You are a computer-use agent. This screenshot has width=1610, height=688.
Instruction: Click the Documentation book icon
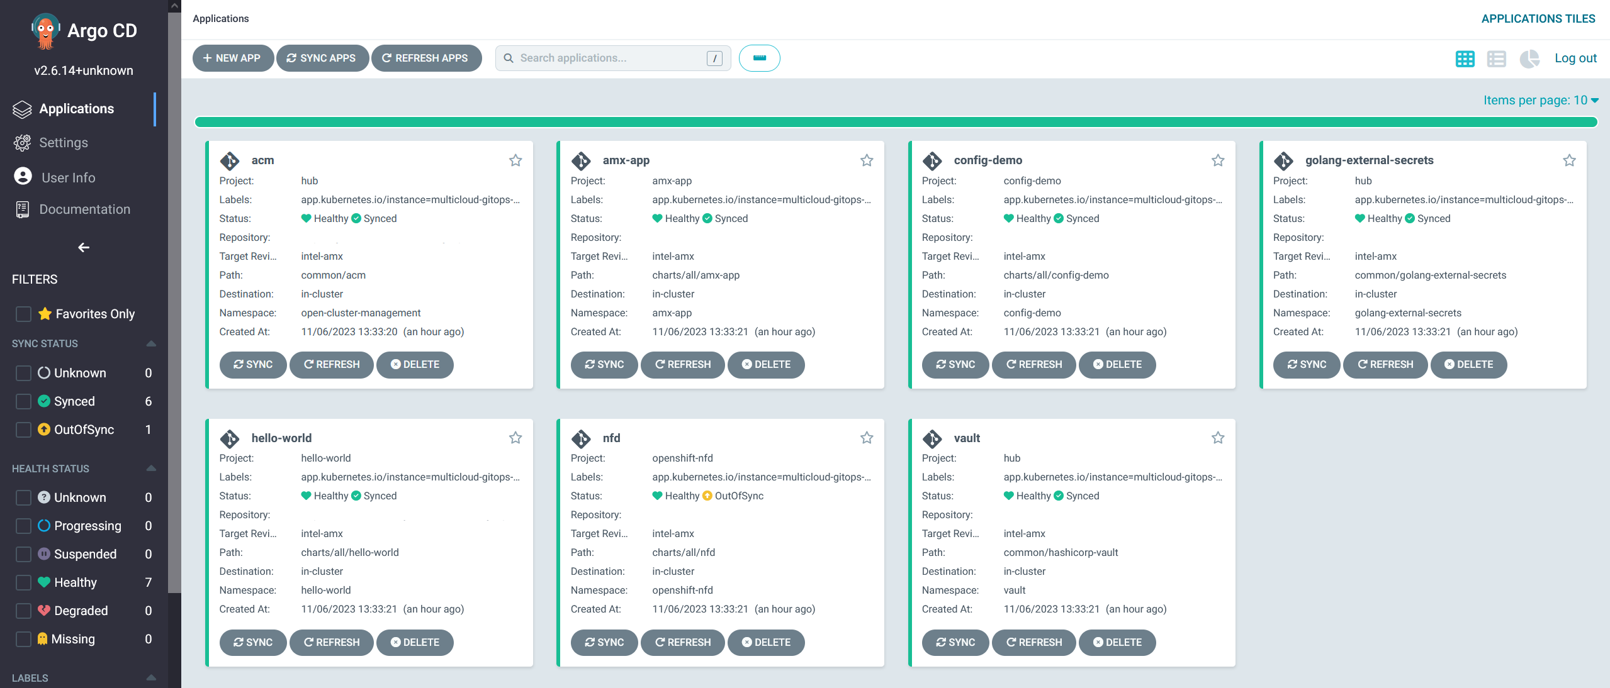click(22, 209)
